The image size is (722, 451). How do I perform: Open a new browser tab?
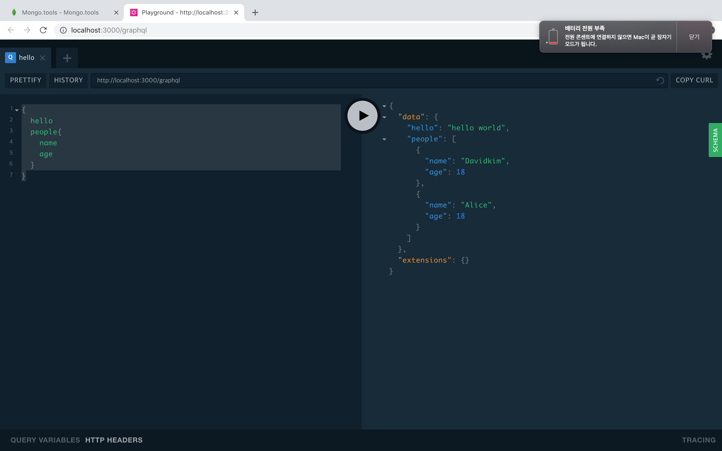click(255, 13)
